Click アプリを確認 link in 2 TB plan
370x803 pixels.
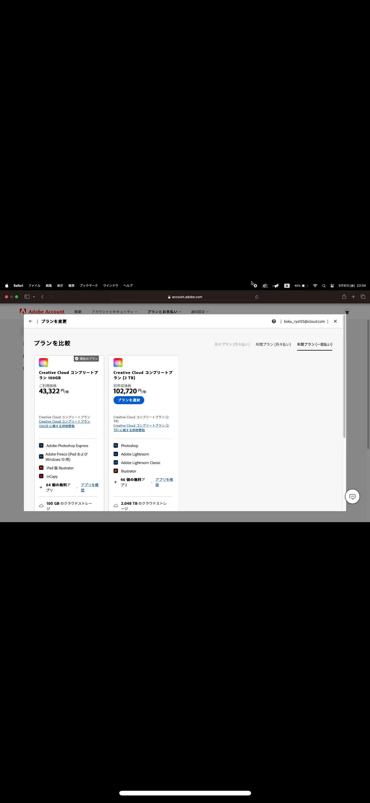tap(164, 482)
